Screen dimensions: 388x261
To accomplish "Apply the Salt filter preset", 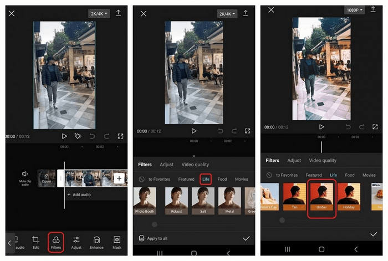I will [203, 202].
